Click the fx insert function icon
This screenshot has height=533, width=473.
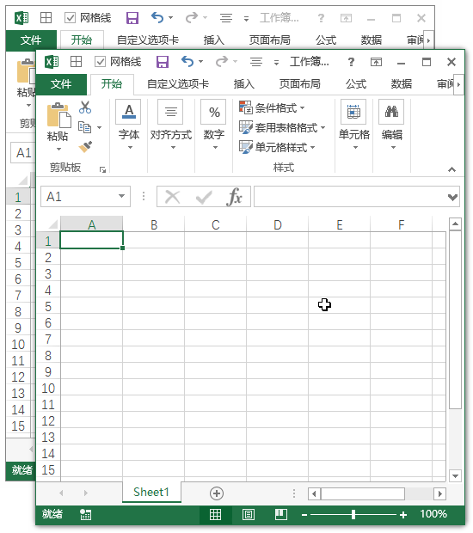234,197
